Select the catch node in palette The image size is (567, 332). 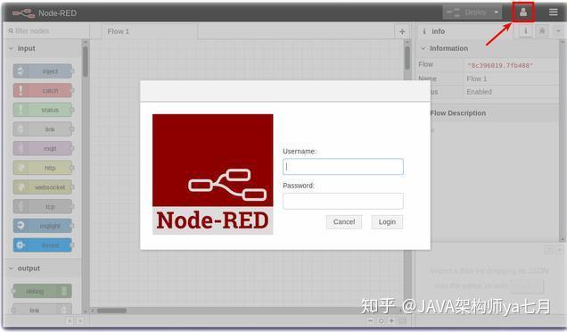tap(43, 90)
